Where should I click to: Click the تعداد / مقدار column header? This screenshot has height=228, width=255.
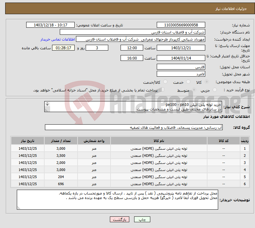click(61, 141)
